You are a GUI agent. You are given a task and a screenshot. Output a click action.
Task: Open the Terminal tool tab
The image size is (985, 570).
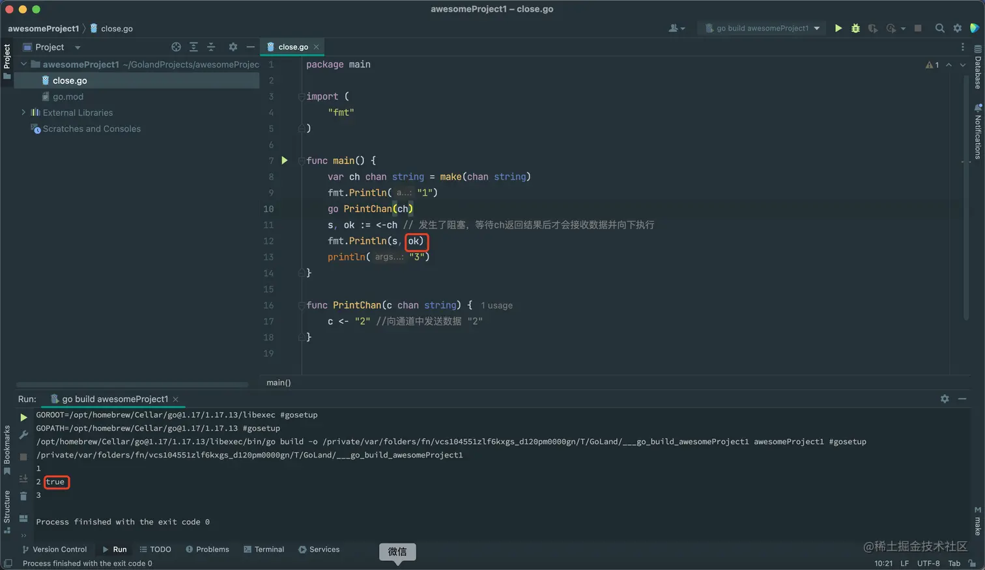coord(264,549)
